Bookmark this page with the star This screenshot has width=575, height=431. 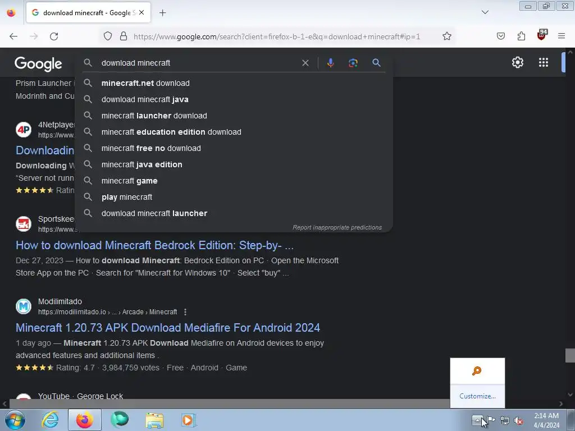coord(446,36)
